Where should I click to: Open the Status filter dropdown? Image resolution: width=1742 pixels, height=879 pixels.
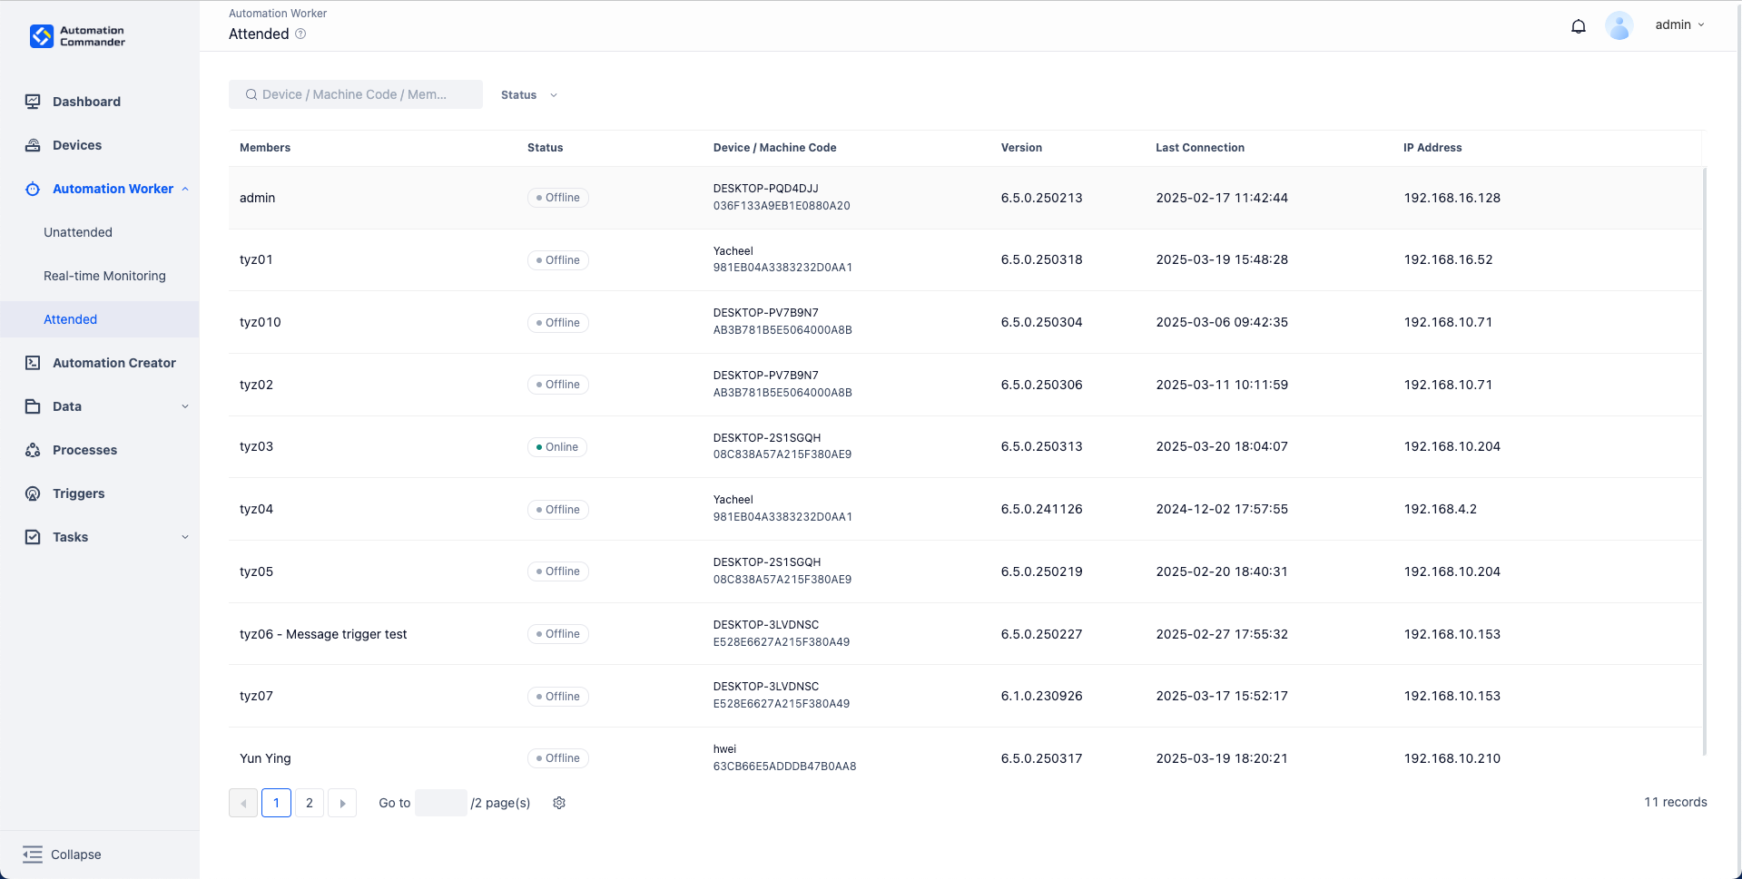529,94
